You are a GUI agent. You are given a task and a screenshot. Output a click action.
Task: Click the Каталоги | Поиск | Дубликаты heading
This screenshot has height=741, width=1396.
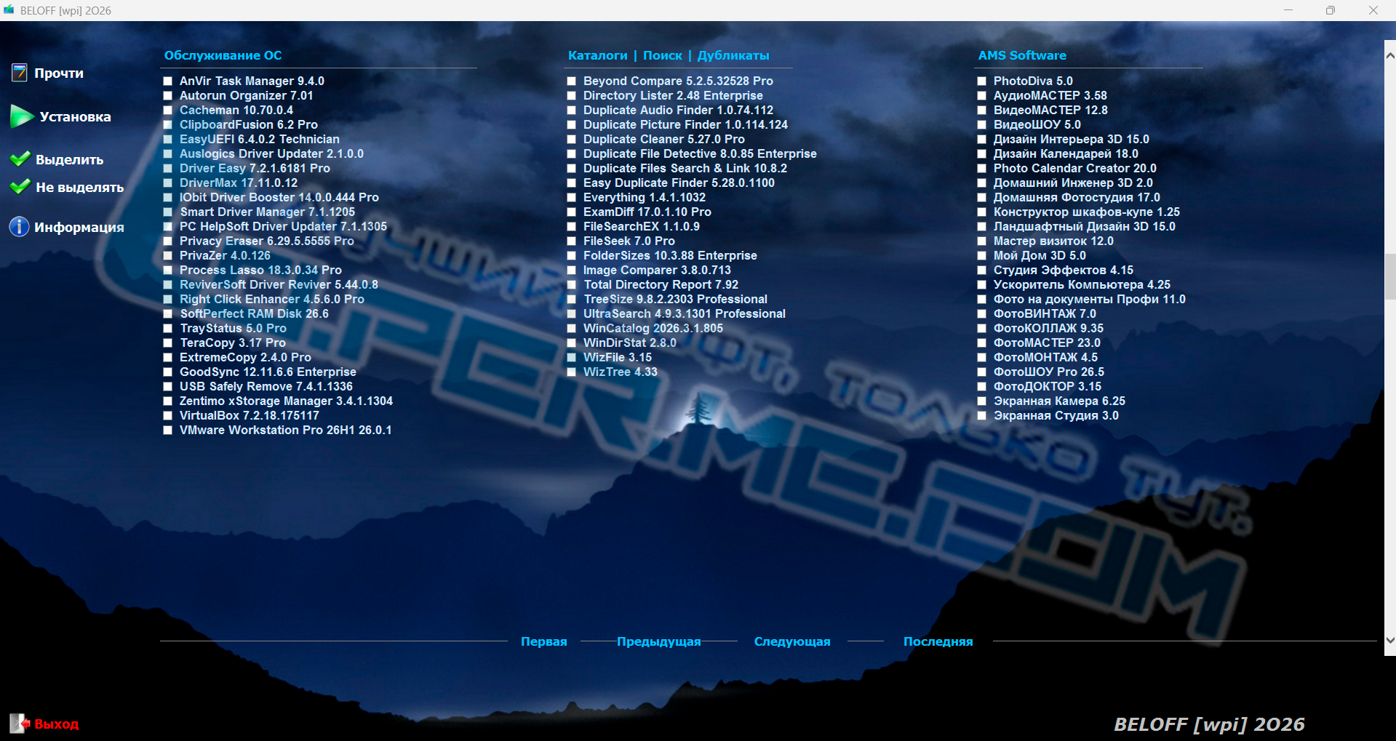coord(669,55)
